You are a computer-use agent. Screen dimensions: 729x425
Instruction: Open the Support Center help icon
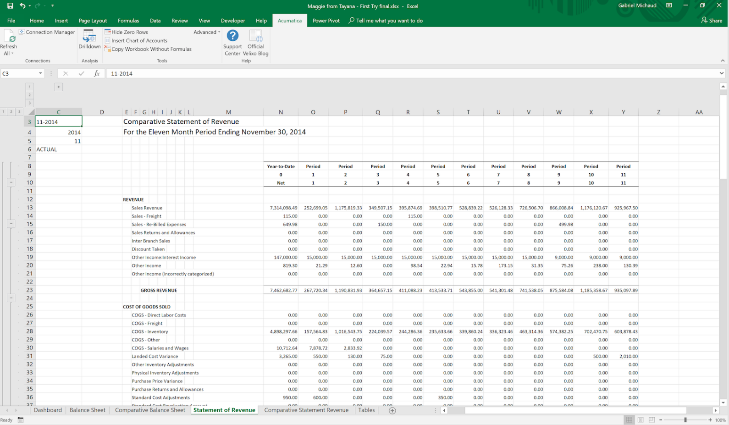[x=232, y=36]
